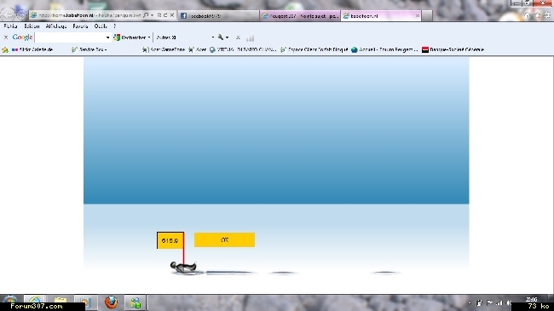This screenshot has width=554, height=311.
Task: Close the Google toolbar with the X
Action: pos(6,37)
